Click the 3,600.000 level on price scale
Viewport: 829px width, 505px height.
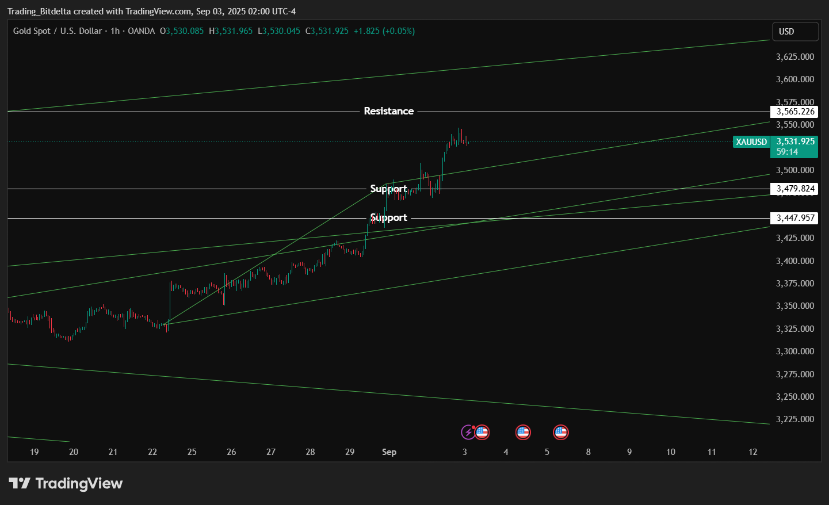coord(795,79)
